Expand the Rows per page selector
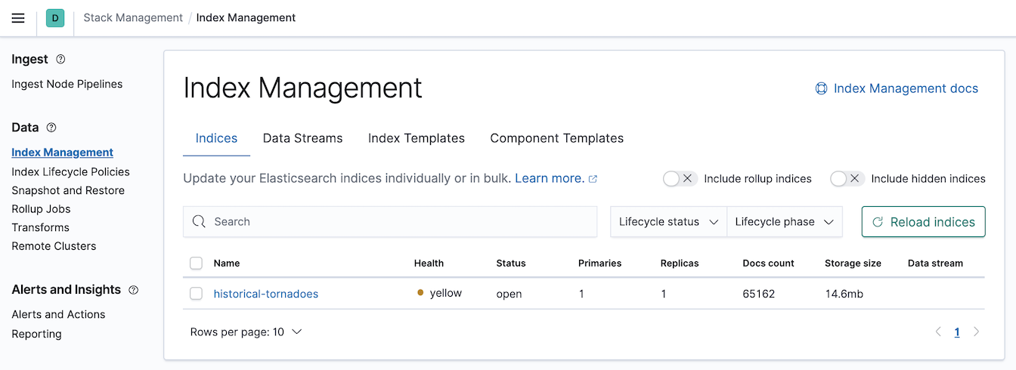This screenshot has height=370, width=1016. coord(246,332)
